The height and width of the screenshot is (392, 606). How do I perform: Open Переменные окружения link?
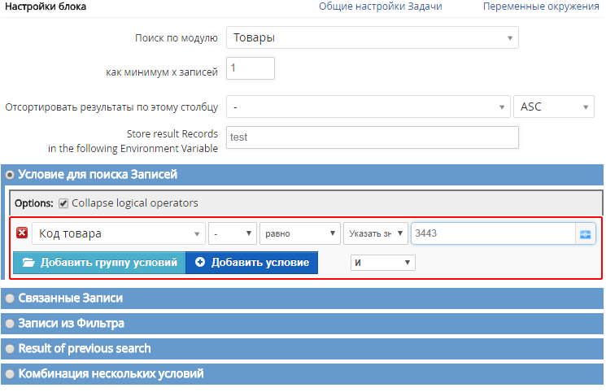tap(541, 7)
